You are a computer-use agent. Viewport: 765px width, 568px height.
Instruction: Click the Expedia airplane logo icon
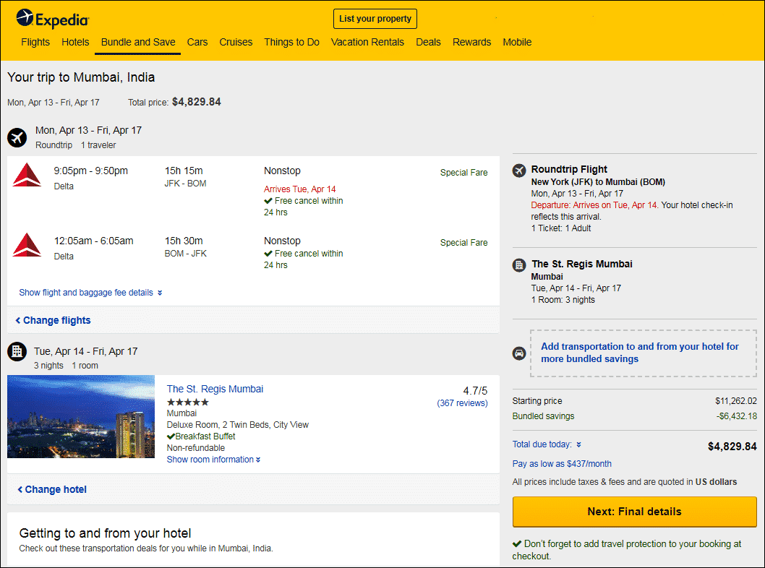click(x=25, y=17)
